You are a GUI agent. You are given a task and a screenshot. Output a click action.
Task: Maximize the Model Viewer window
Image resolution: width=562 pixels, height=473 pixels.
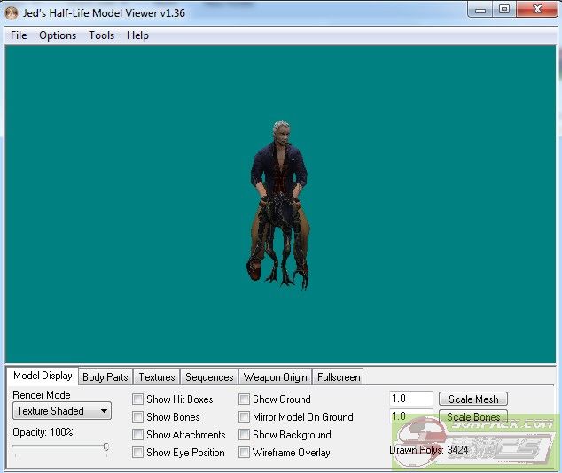[504, 10]
